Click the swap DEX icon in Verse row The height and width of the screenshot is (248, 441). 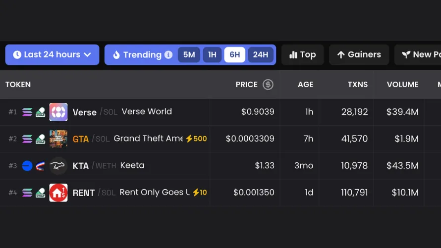click(x=41, y=112)
